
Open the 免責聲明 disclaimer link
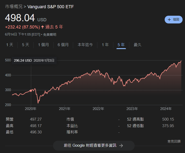click(49, 34)
